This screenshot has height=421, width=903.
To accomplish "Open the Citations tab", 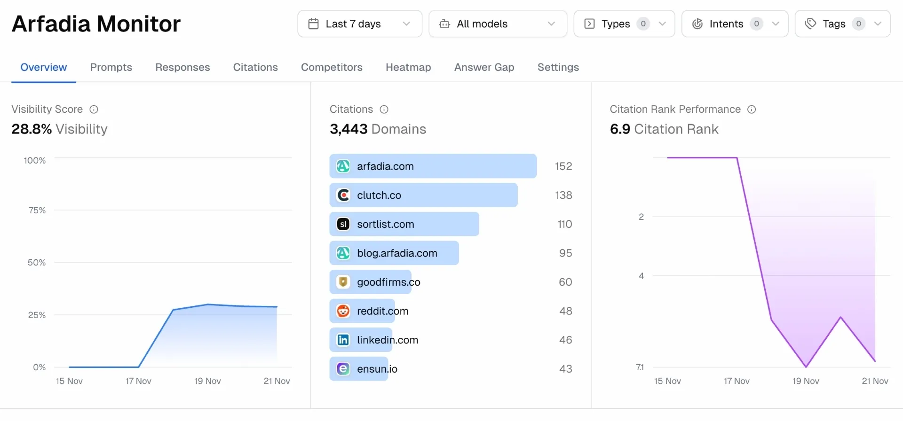I will pos(255,67).
